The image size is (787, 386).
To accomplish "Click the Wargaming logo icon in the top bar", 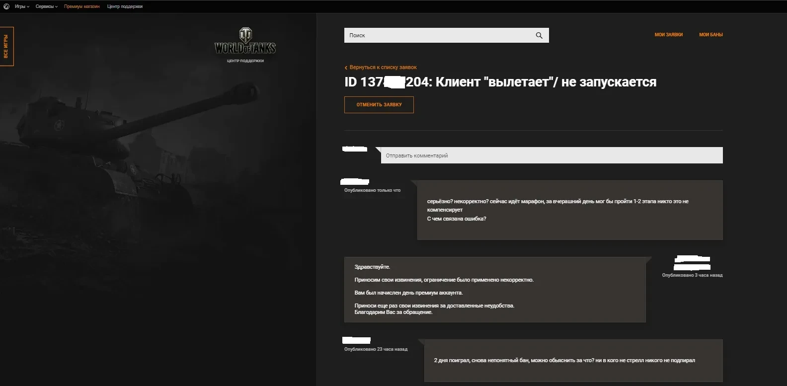I will pyautogui.click(x=6, y=6).
